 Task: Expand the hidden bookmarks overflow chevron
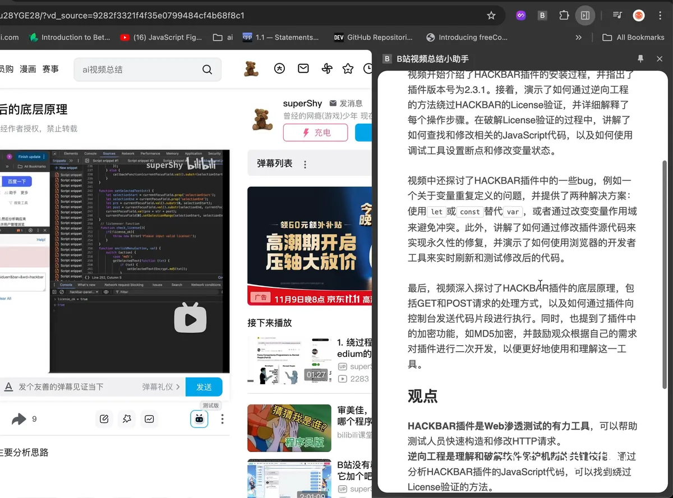(x=579, y=38)
